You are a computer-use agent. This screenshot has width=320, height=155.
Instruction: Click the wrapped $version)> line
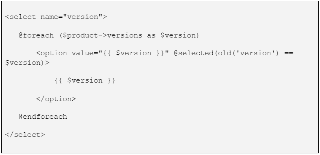(x=27, y=62)
